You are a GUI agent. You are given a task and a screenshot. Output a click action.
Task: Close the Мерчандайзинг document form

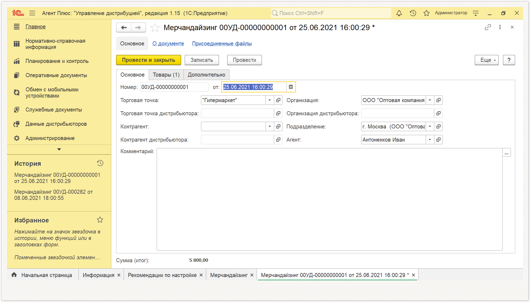pos(512,27)
